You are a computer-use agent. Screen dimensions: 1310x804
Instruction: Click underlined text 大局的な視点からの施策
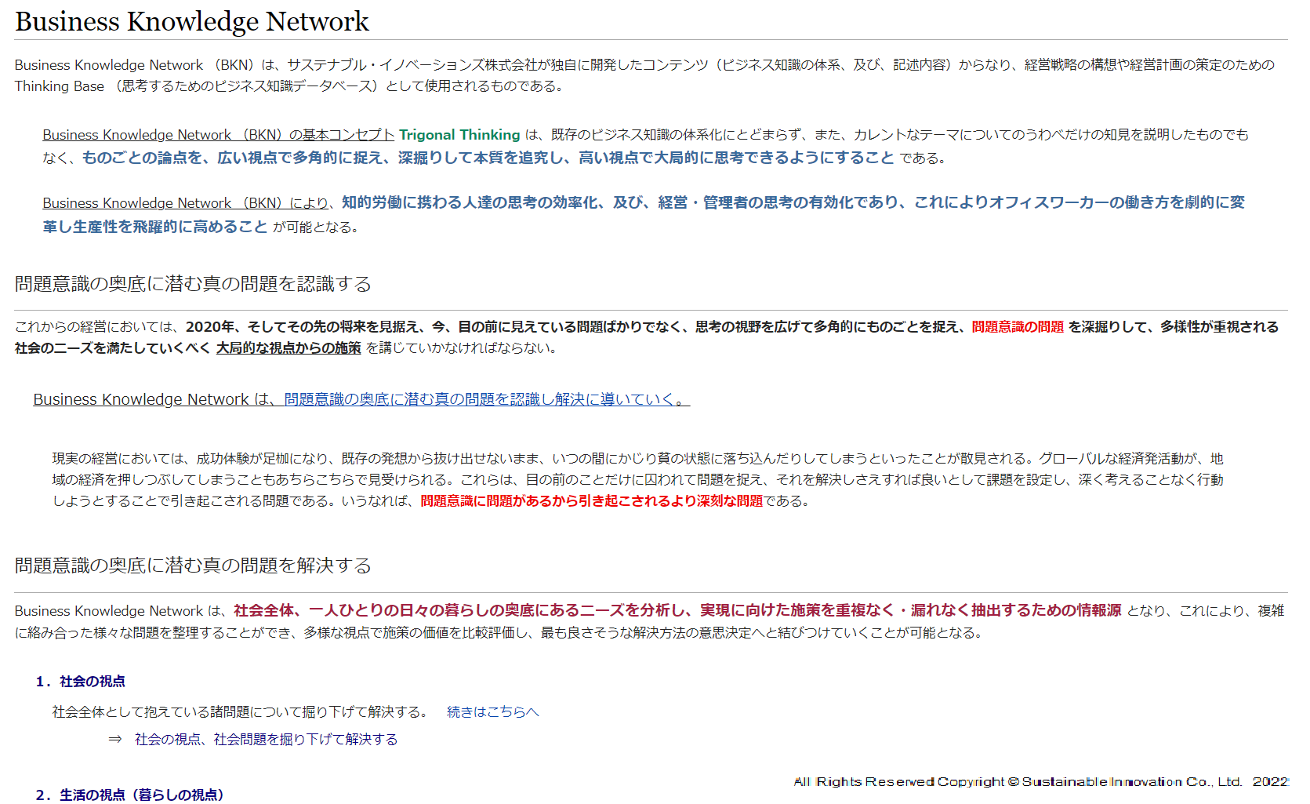point(288,347)
